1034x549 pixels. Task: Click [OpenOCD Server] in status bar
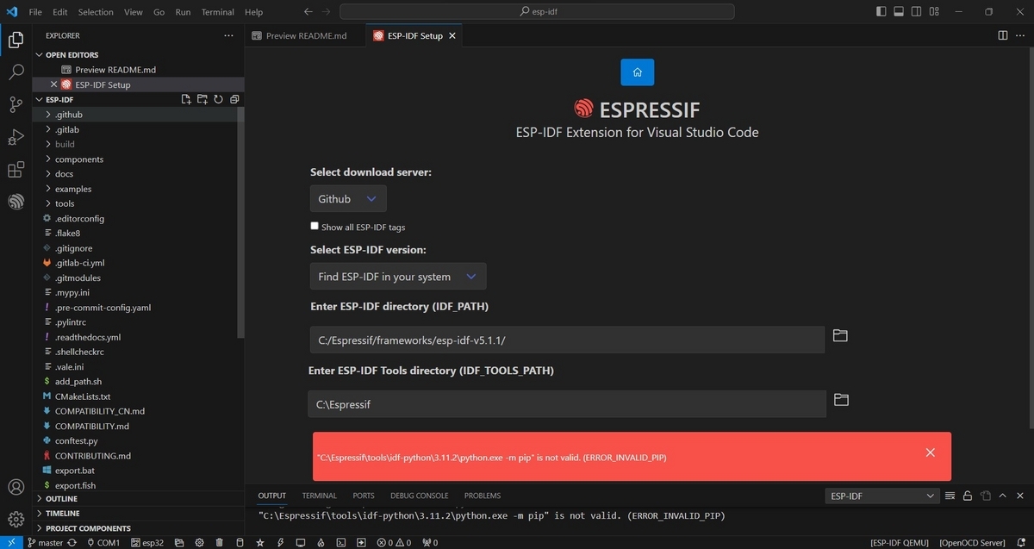[972, 543]
